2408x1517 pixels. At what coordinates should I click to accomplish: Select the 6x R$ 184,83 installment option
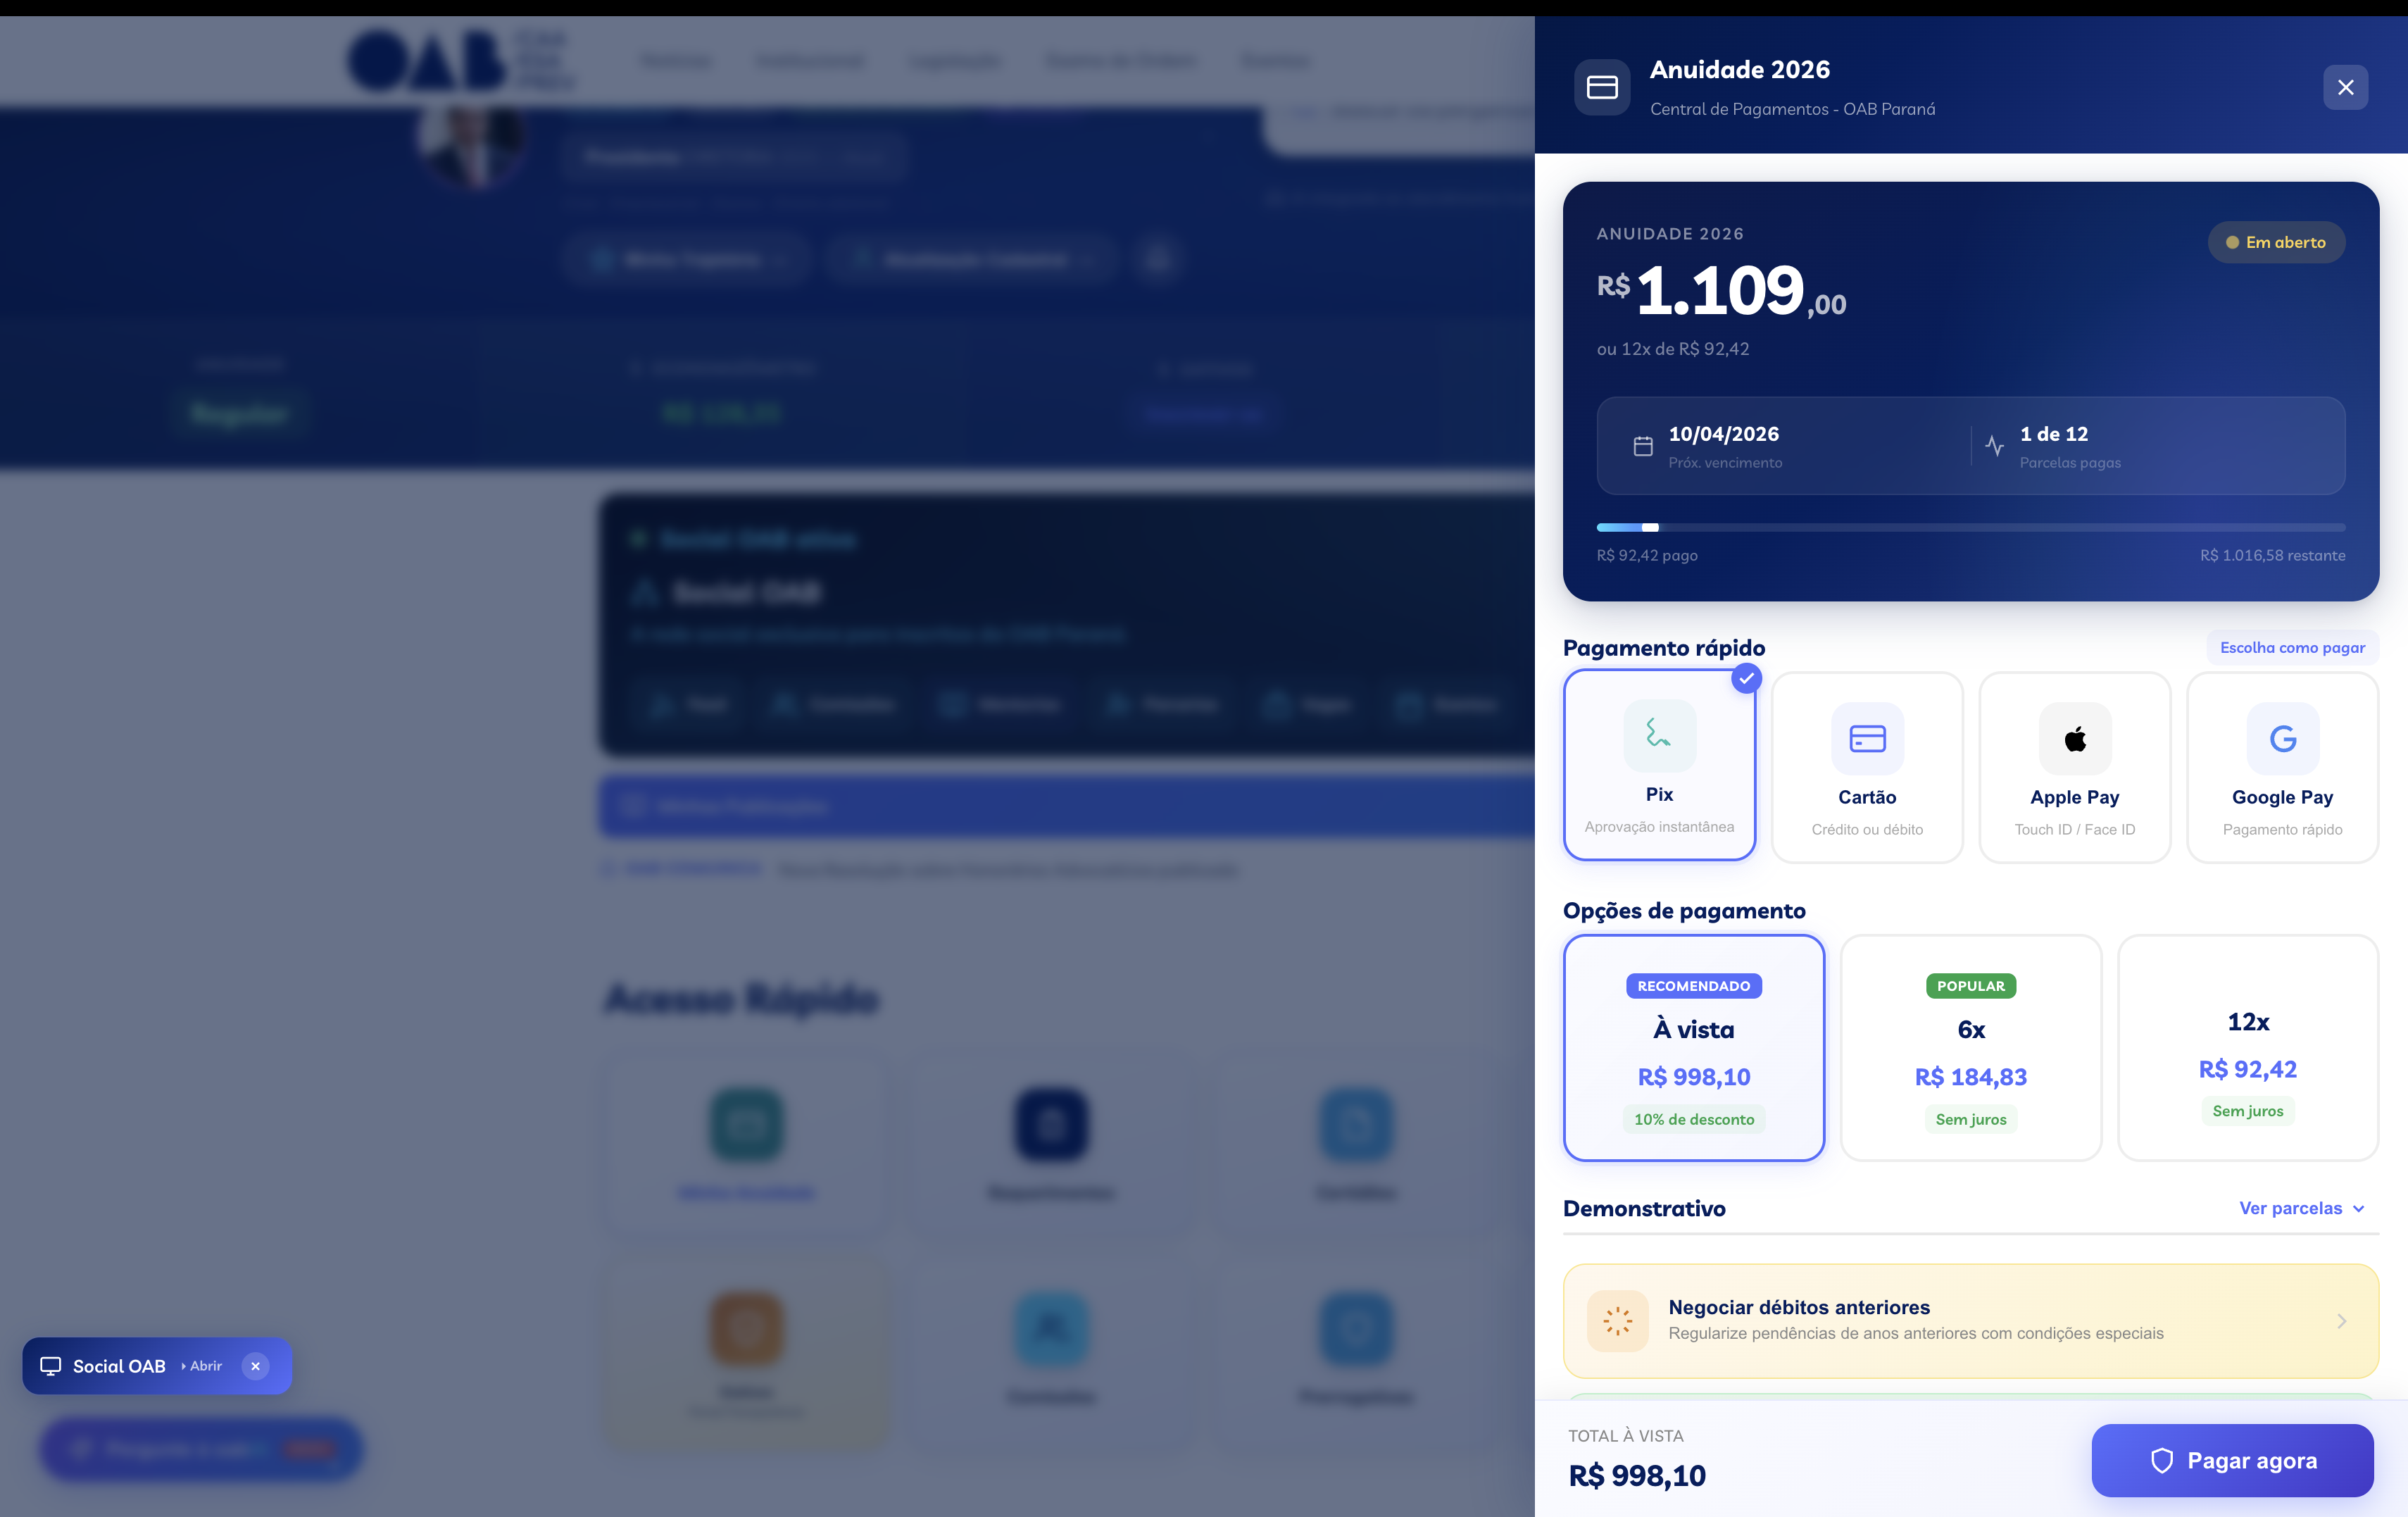(1970, 1048)
